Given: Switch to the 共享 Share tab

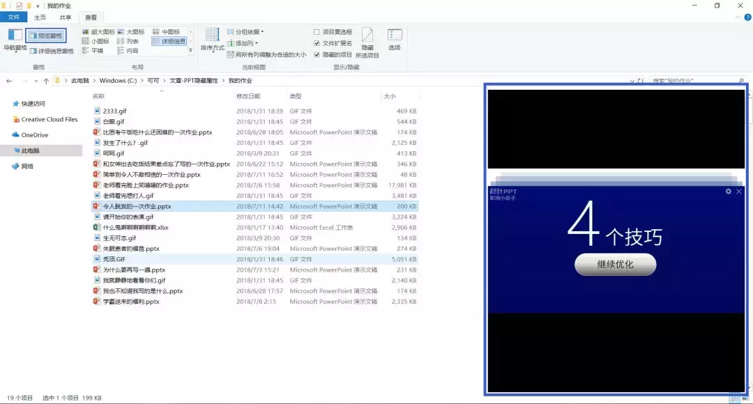Looking at the screenshot, I should click(x=66, y=17).
